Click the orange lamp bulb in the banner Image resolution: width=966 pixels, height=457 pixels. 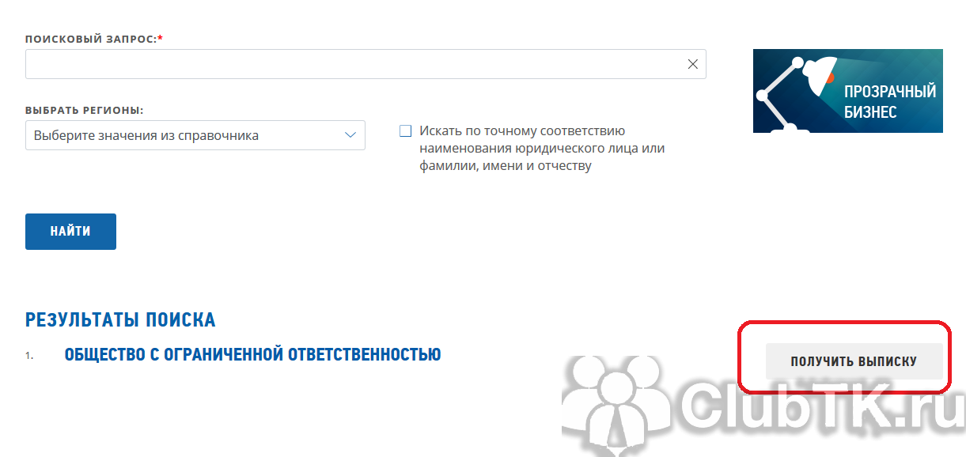[x=828, y=77]
